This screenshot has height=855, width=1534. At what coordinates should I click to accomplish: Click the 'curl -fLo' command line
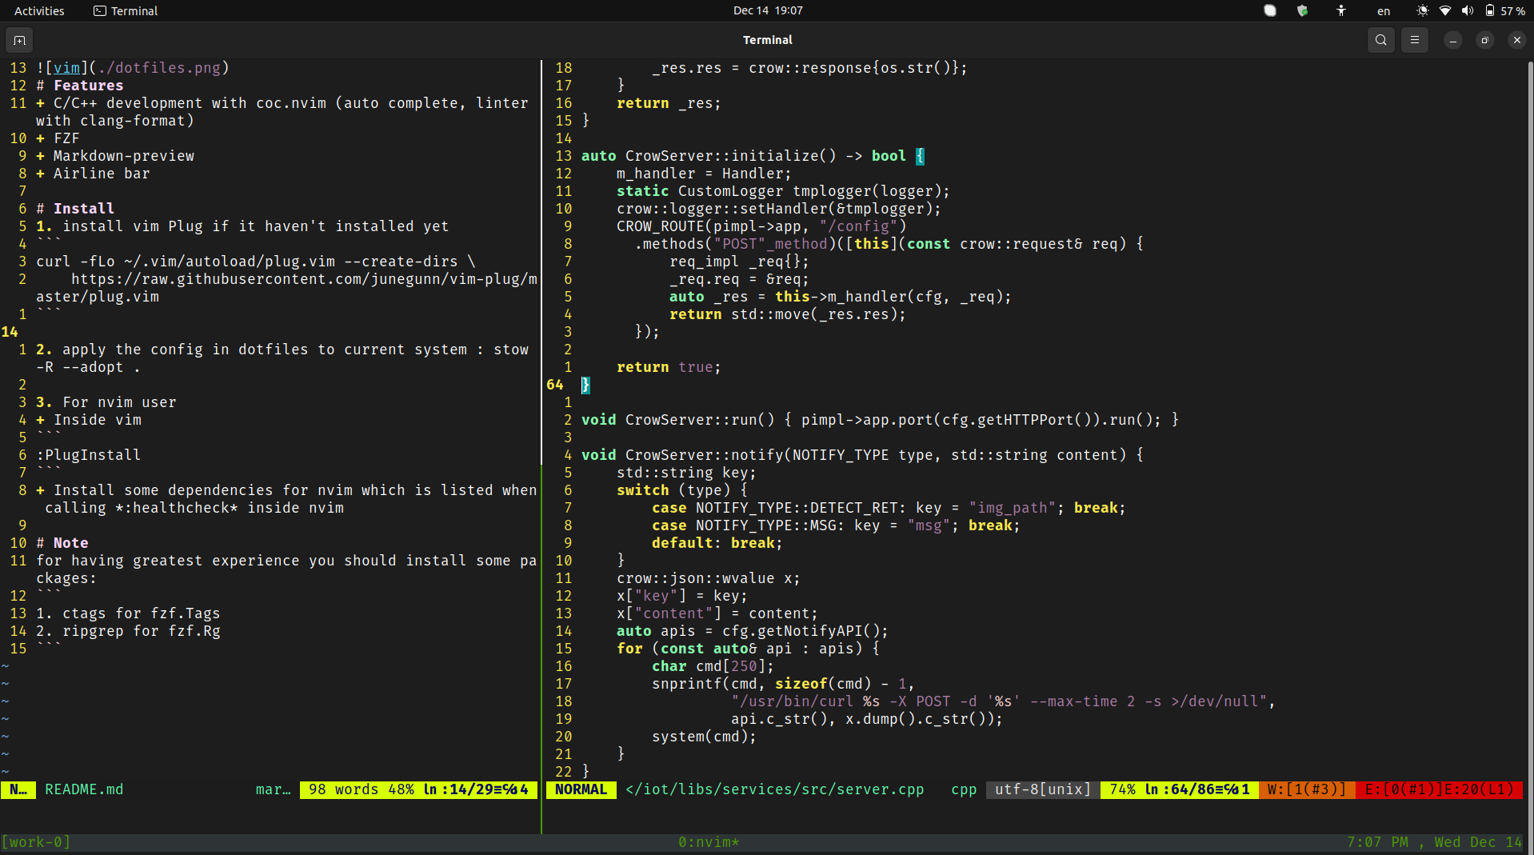[x=256, y=262]
